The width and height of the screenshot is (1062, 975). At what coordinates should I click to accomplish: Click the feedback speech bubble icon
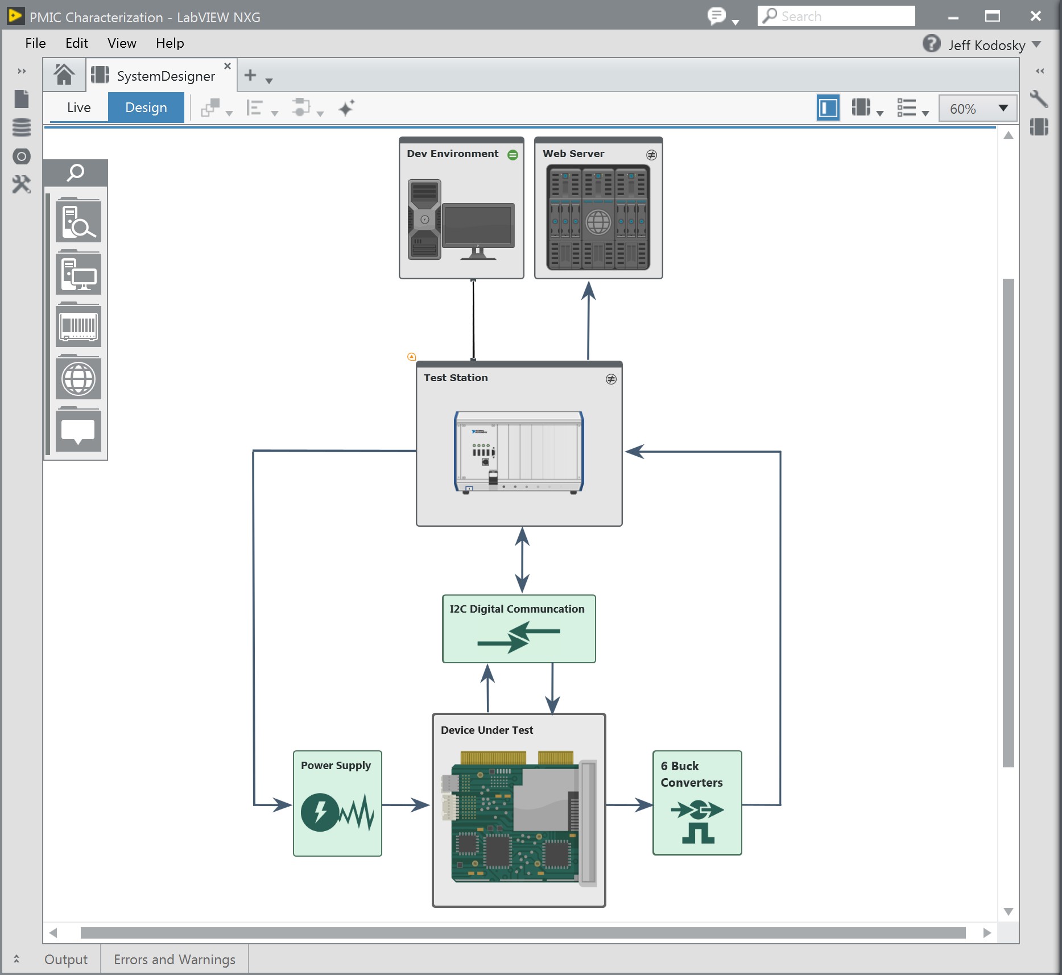tap(717, 16)
